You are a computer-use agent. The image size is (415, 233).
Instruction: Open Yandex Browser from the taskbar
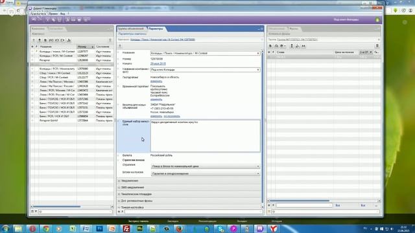click(x=274, y=228)
